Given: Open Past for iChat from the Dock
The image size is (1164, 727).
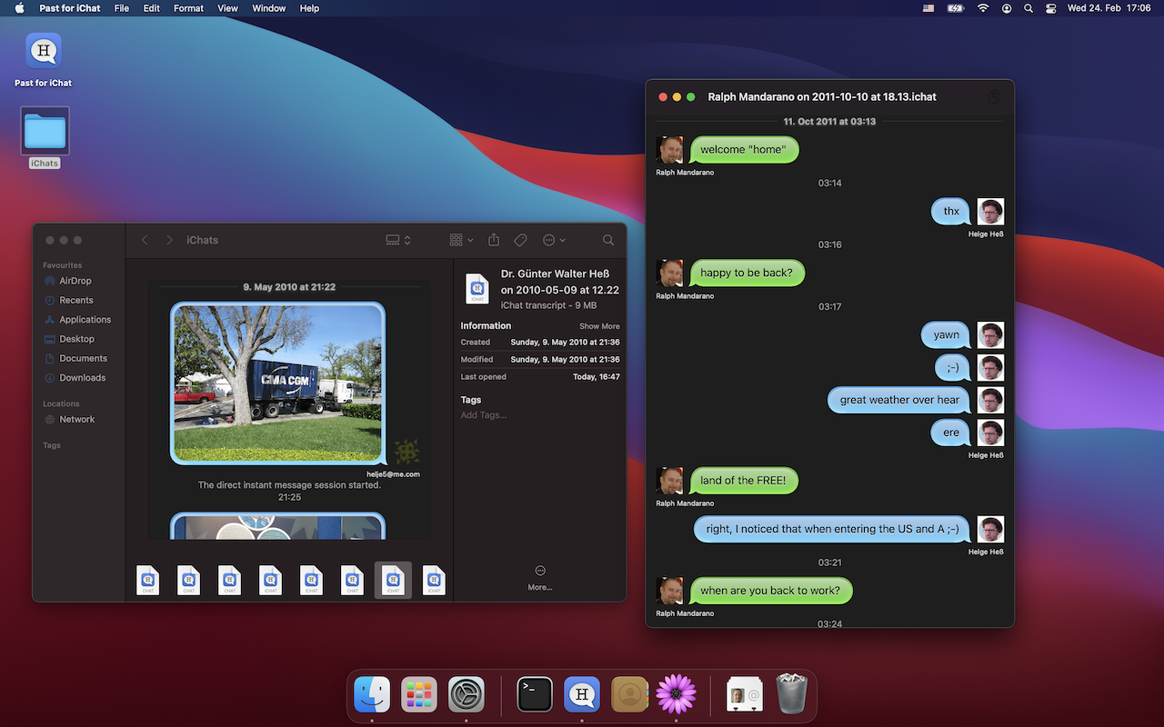Looking at the screenshot, I should tap(582, 695).
